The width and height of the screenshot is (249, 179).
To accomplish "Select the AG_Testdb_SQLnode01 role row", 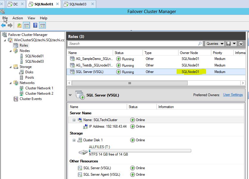I will coord(156,65).
